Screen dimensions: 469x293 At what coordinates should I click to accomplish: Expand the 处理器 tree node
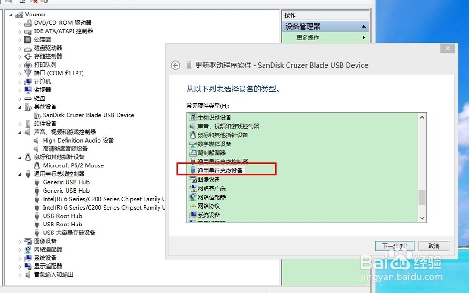click(20, 40)
